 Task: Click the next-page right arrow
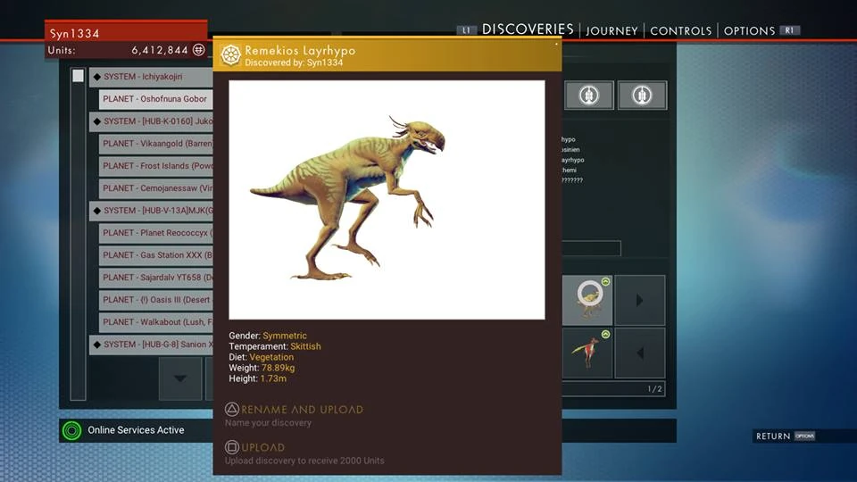coord(639,300)
